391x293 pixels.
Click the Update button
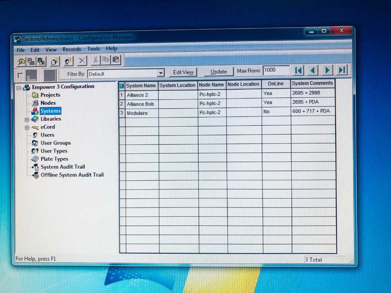219,72
